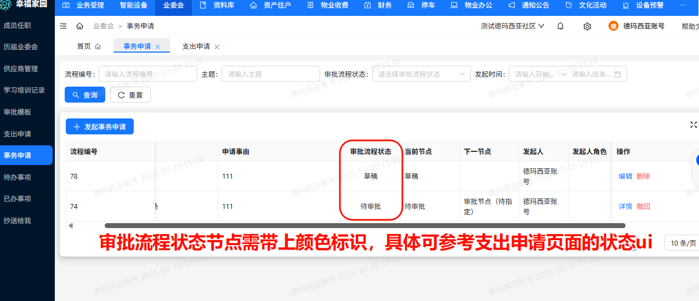The image size is (699, 301).
Task: Open notifications bell icon
Action: coord(560,26)
